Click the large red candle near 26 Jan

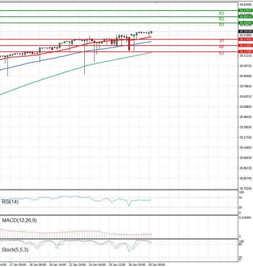point(129,44)
